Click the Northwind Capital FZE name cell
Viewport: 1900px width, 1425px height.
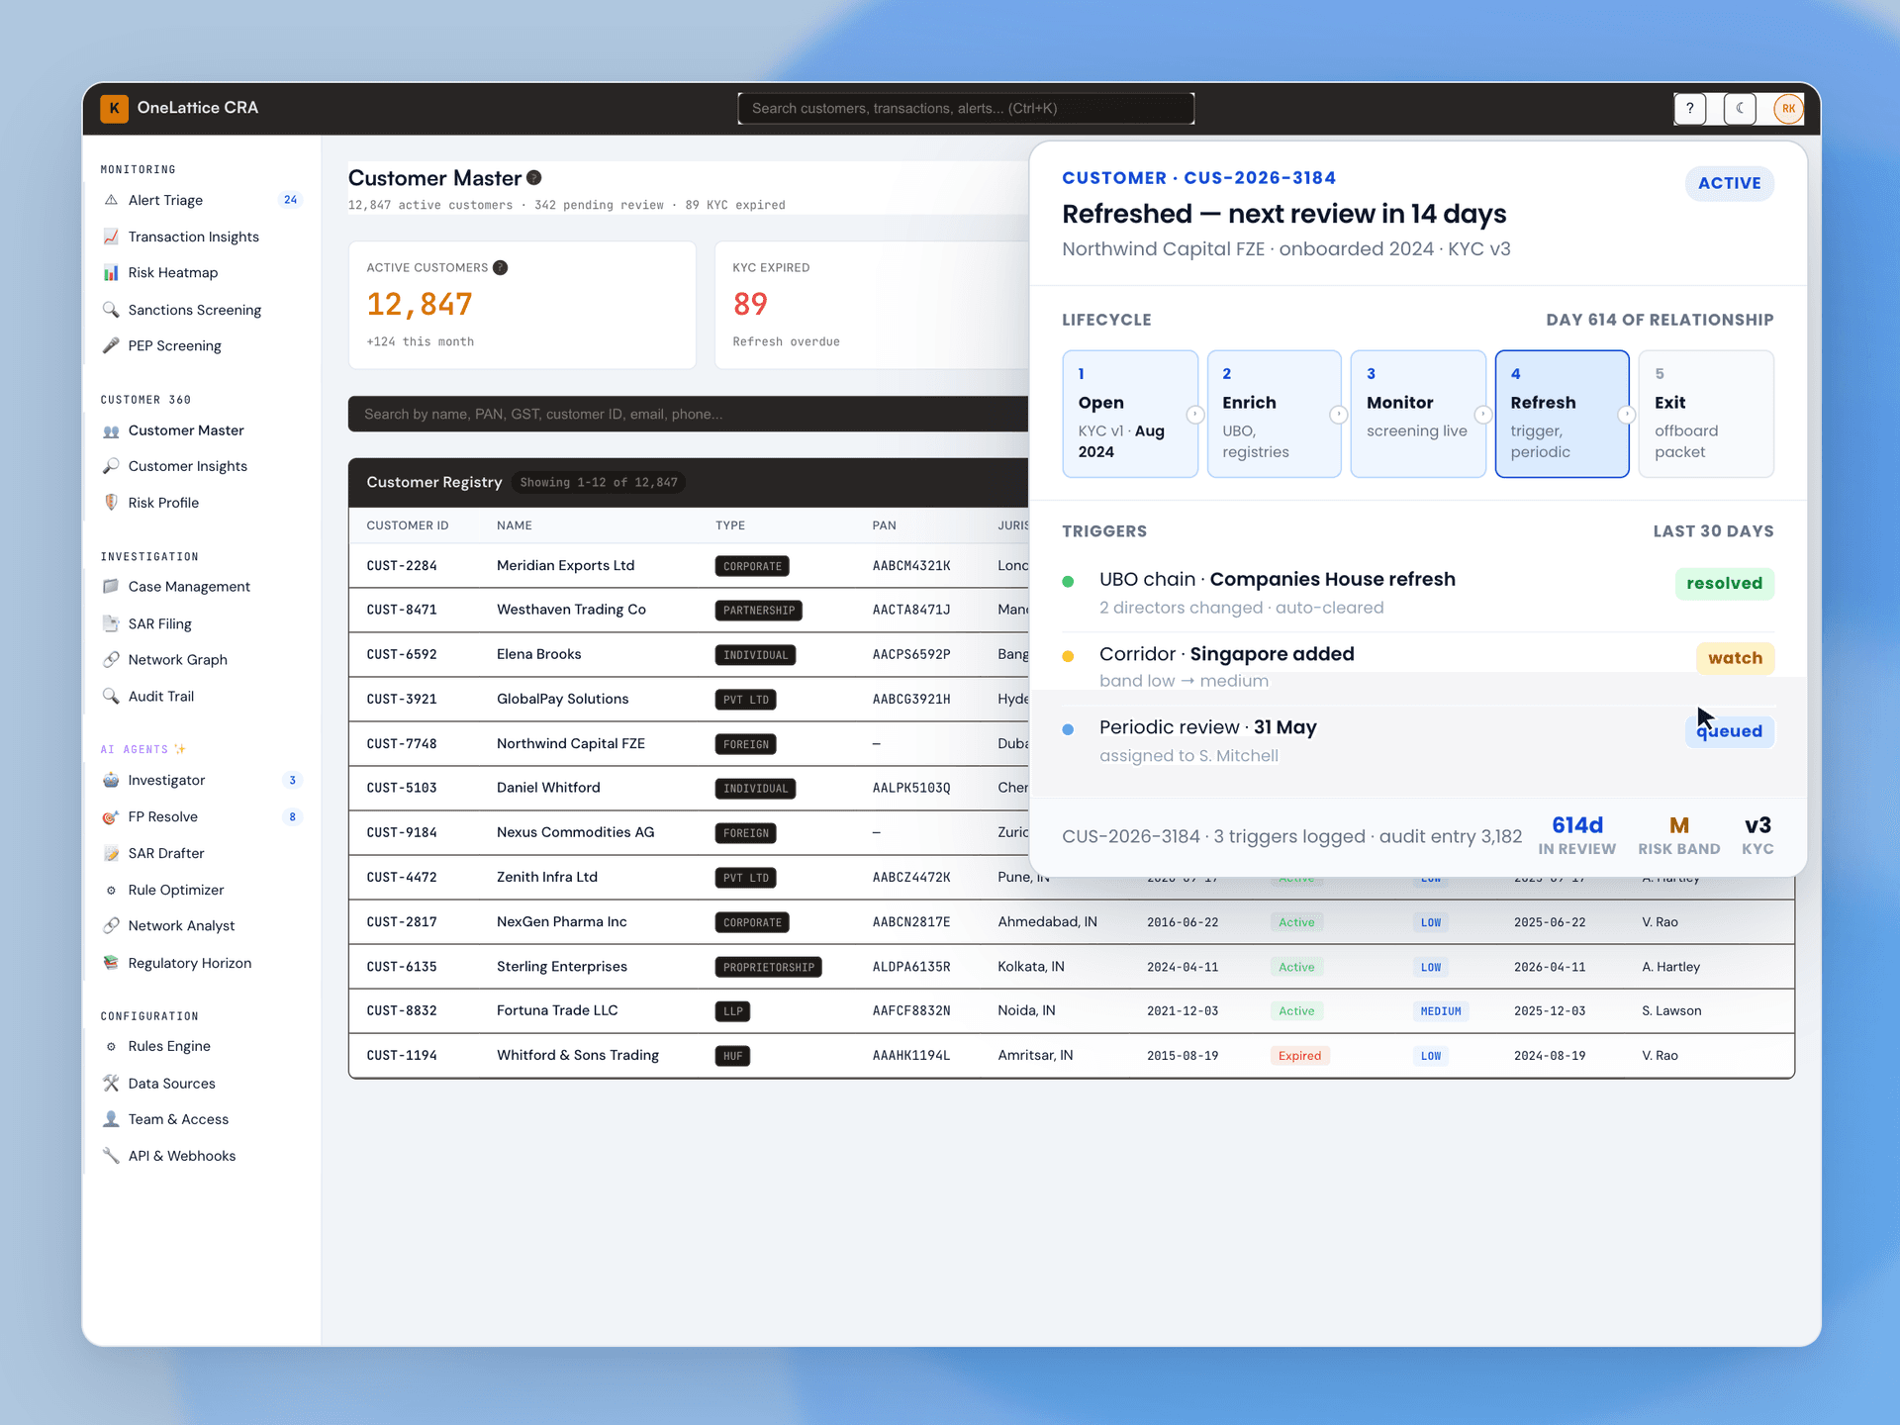point(571,743)
